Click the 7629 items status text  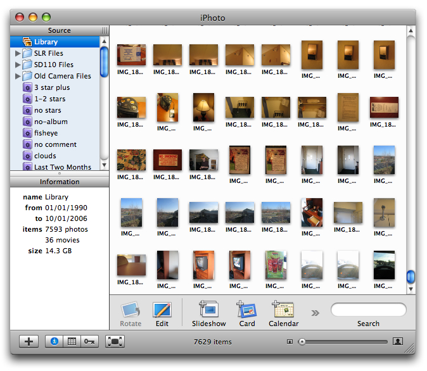pos(213,342)
